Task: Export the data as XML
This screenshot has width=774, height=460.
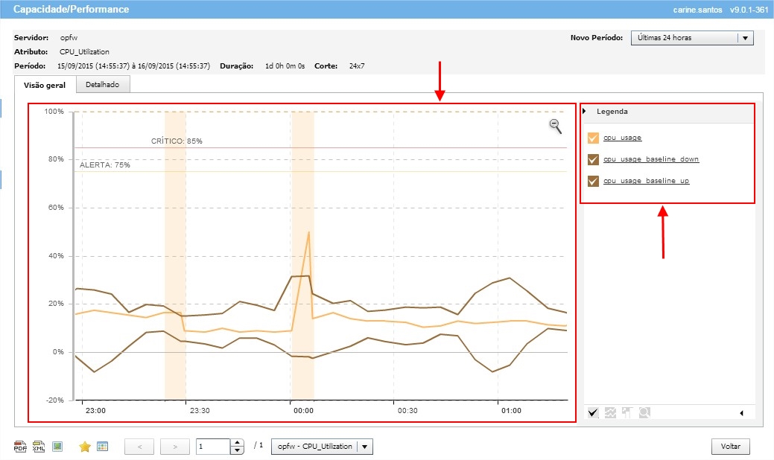Action: (x=38, y=447)
